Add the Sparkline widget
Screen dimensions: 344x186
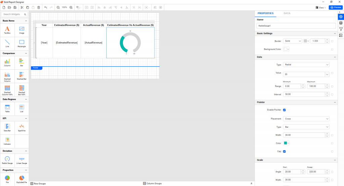pyautogui.click(x=21, y=128)
